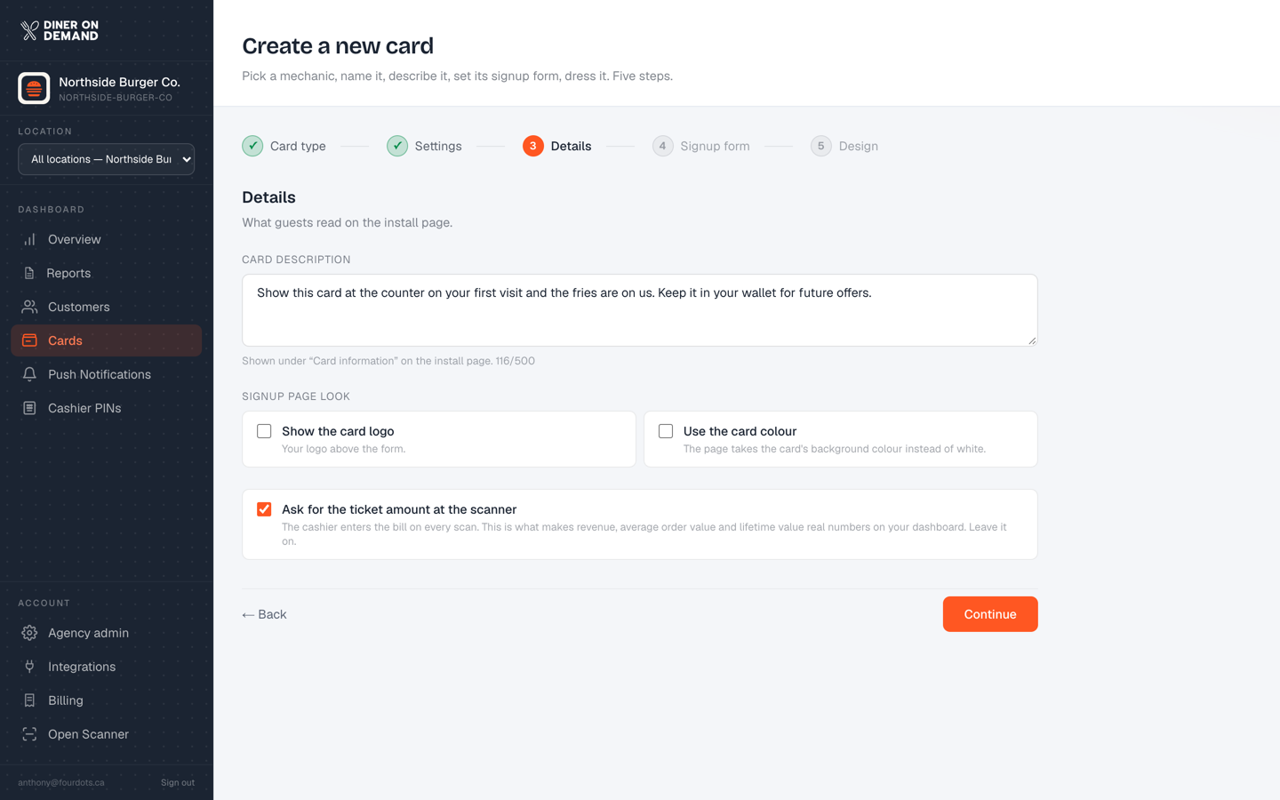Screen dimensions: 1280x800
Task: Enable Show the card logo checkbox
Action: 264,431
